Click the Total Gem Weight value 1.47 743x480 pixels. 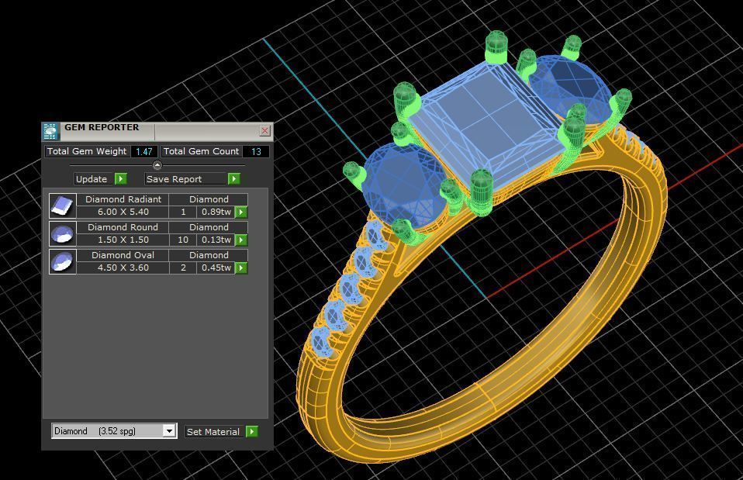(144, 152)
